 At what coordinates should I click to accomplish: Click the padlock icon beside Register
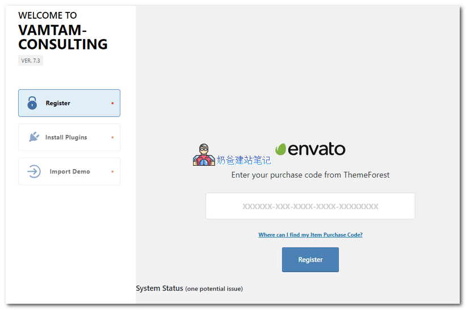coord(32,103)
